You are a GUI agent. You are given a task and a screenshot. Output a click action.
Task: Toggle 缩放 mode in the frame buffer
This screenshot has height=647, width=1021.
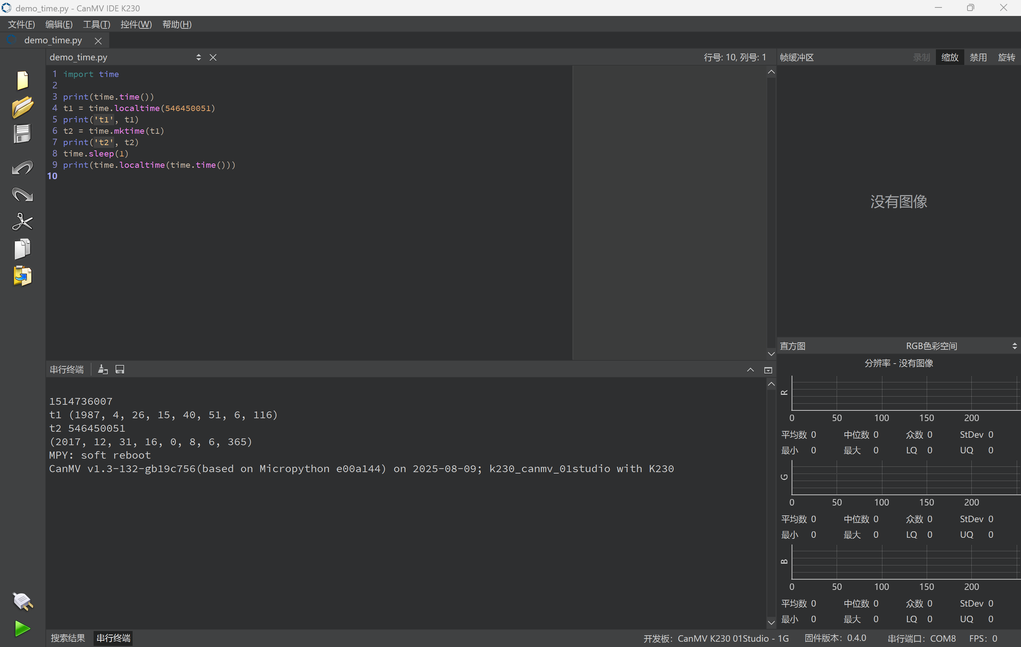[x=950, y=57]
